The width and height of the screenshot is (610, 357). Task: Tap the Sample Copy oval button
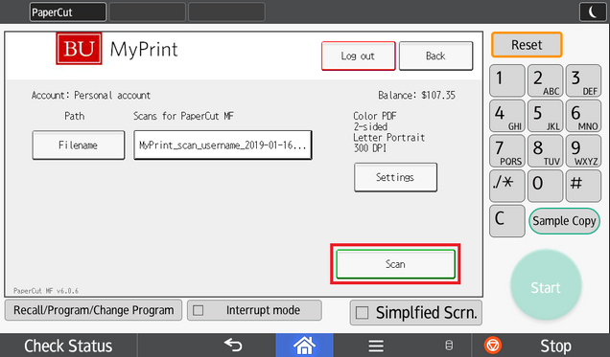pyautogui.click(x=564, y=221)
